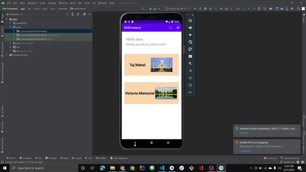Click emulator toolbar Overview square
Viewport: 306px width, 172px height.
click(x=190, y=85)
